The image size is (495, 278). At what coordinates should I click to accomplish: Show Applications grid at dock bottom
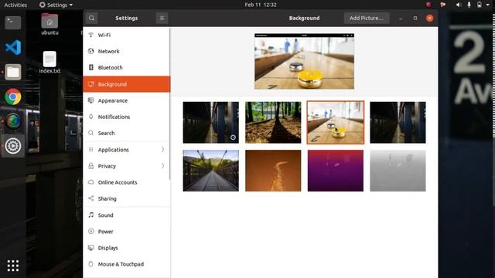[13, 266]
